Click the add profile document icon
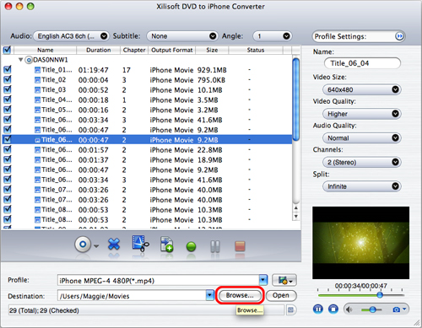The width and height of the screenshot is (422, 328). 166,244
